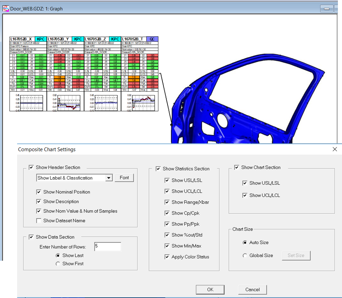Click the Door_WEB.GDZ application icon in title bar

pyautogui.click(x=5, y=8)
